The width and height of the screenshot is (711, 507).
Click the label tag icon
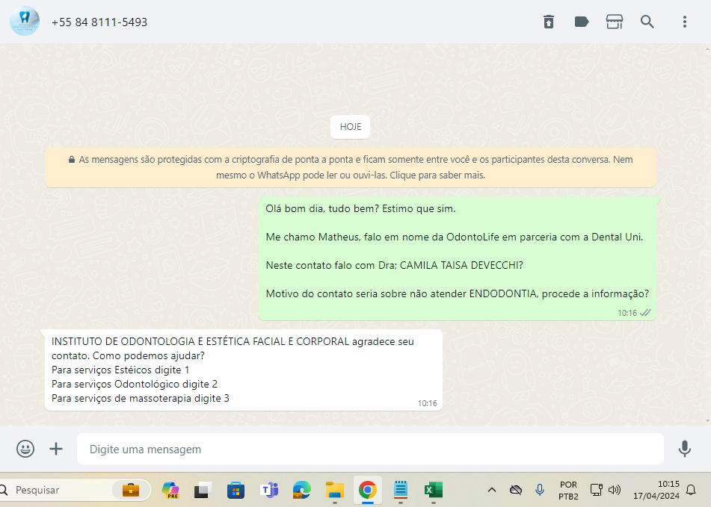pos(582,22)
